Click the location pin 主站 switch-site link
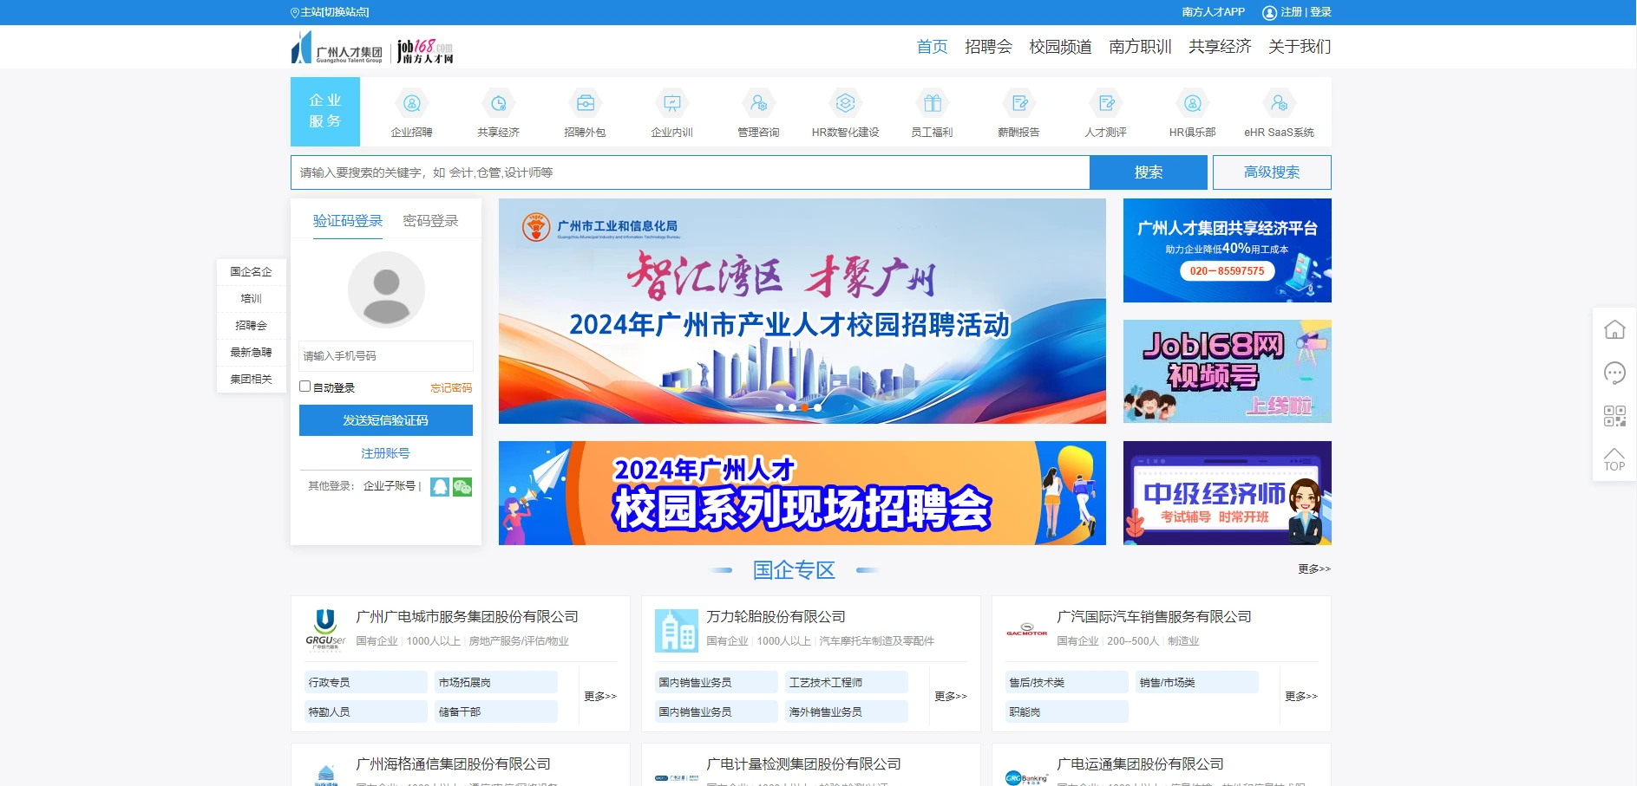Screen dimensions: 1637x786 click(330, 12)
